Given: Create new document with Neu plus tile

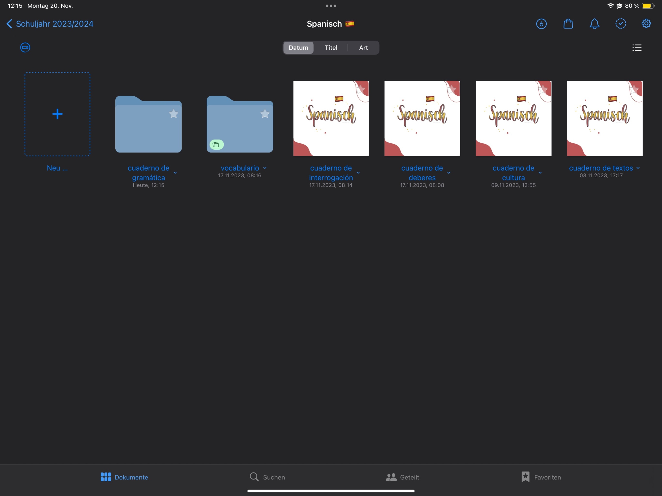Looking at the screenshot, I should (x=57, y=114).
